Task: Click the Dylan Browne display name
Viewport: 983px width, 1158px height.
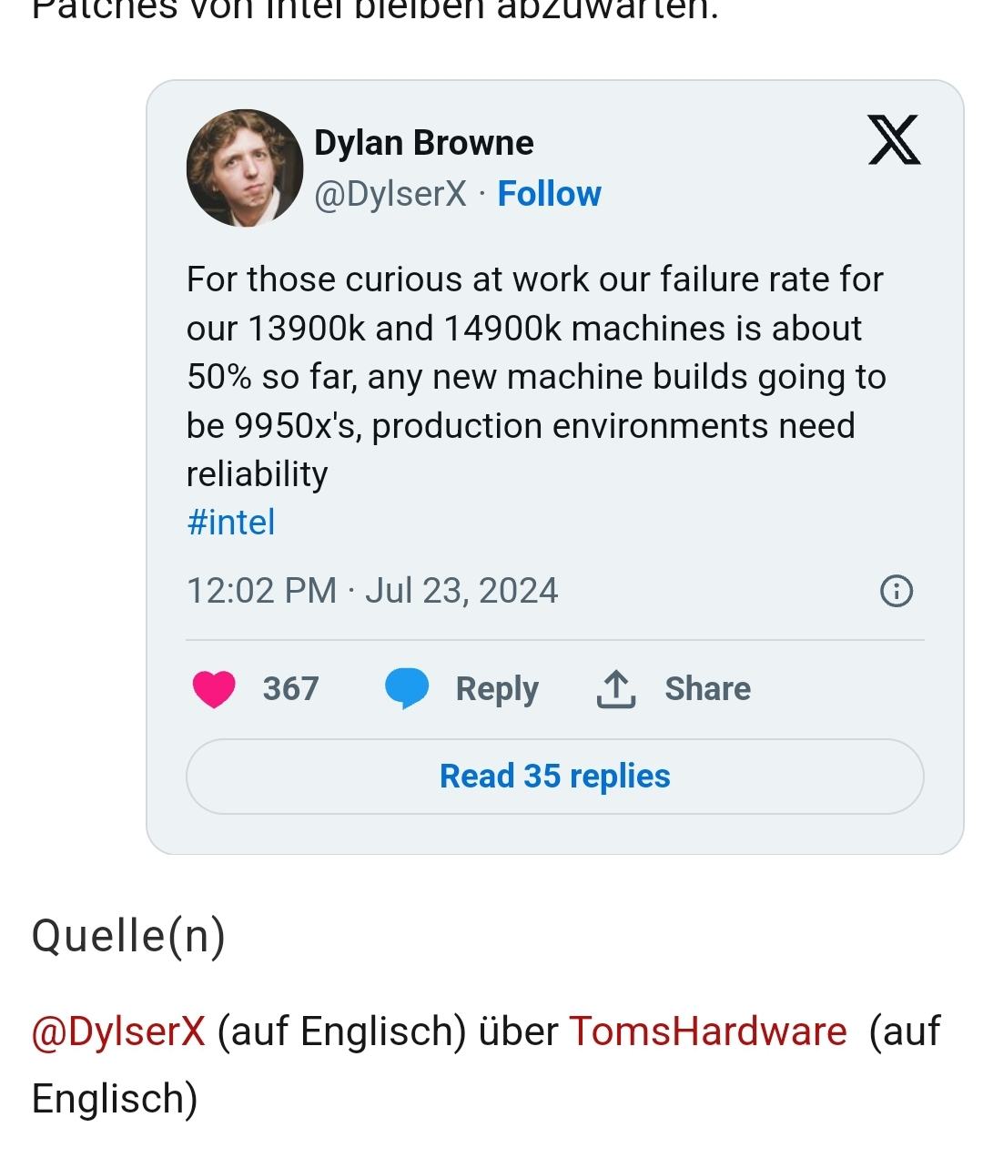Action: pyautogui.click(x=423, y=143)
